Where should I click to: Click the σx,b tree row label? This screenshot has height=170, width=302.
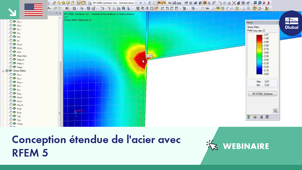(x=19, y=109)
